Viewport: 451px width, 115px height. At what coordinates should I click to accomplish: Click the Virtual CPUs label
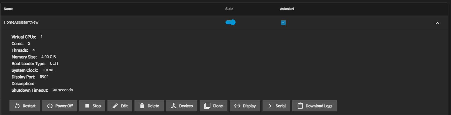[24, 37]
